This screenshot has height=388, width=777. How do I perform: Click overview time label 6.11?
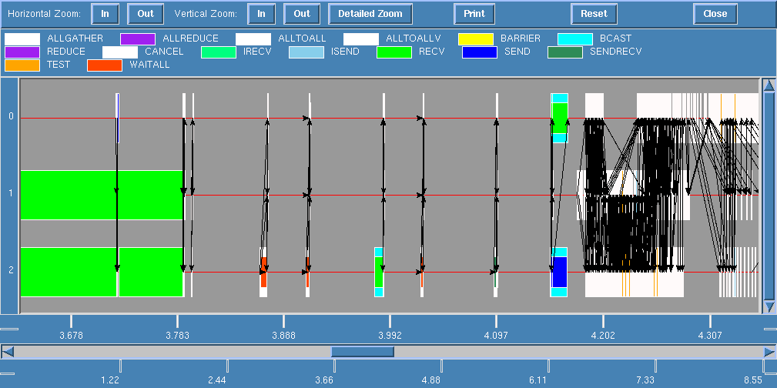(538, 380)
